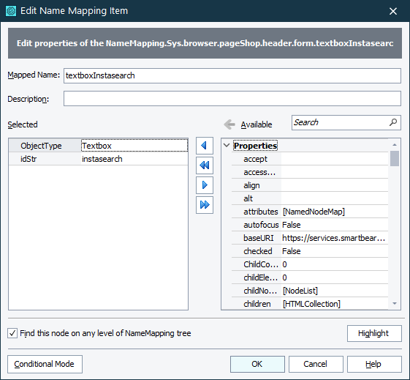The height and width of the screenshot is (380, 410).
Task: Edit the Textbox value cell
Action: point(134,146)
